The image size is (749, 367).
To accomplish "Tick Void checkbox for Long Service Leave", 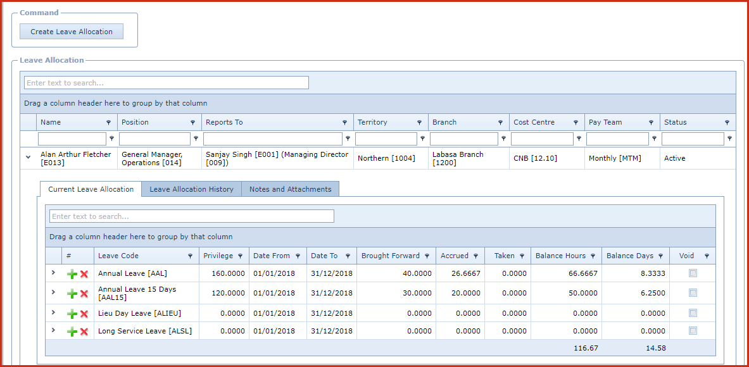I will pyautogui.click(x=693, y=331).
